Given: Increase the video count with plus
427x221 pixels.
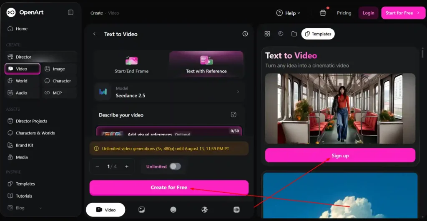Looking at the screenshot, I should click(x=127, y=166).
